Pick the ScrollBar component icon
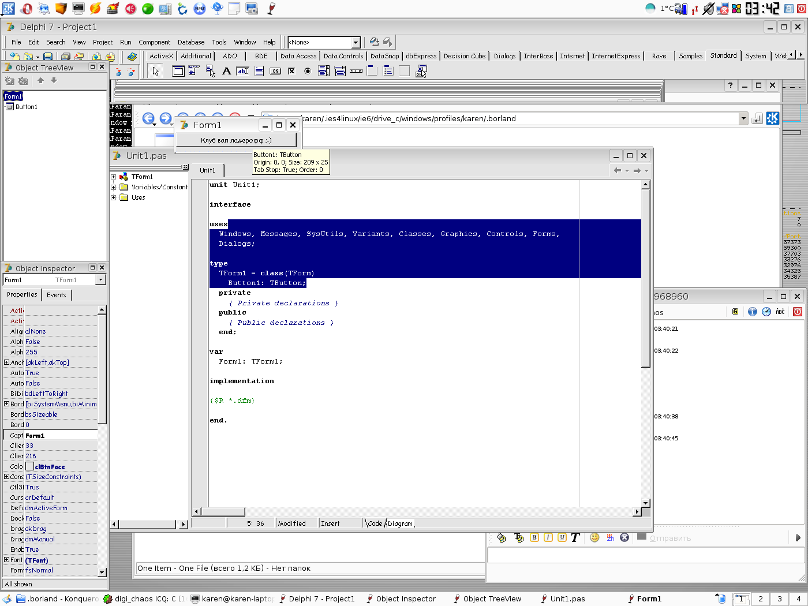Screen dimensions: 808x606 point(356,71)
